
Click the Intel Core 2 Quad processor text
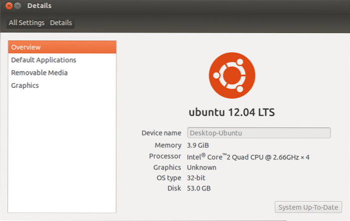click(x=248, y=157)
